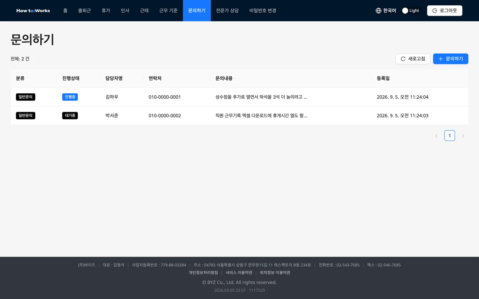The width and height of the screenshot is (479, 299).
Task: Open the 서비스 이용약관 footer link
Action: (x=239, y=272)
